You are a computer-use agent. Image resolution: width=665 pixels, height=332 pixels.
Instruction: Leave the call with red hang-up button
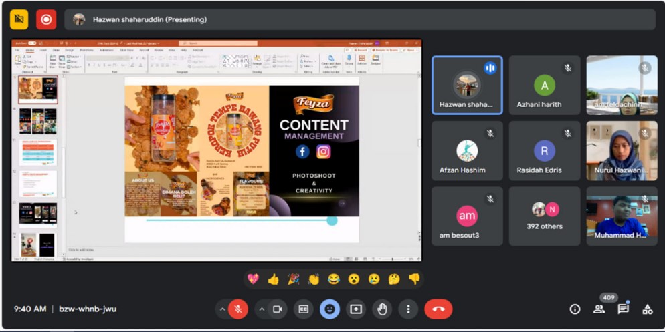438,309
